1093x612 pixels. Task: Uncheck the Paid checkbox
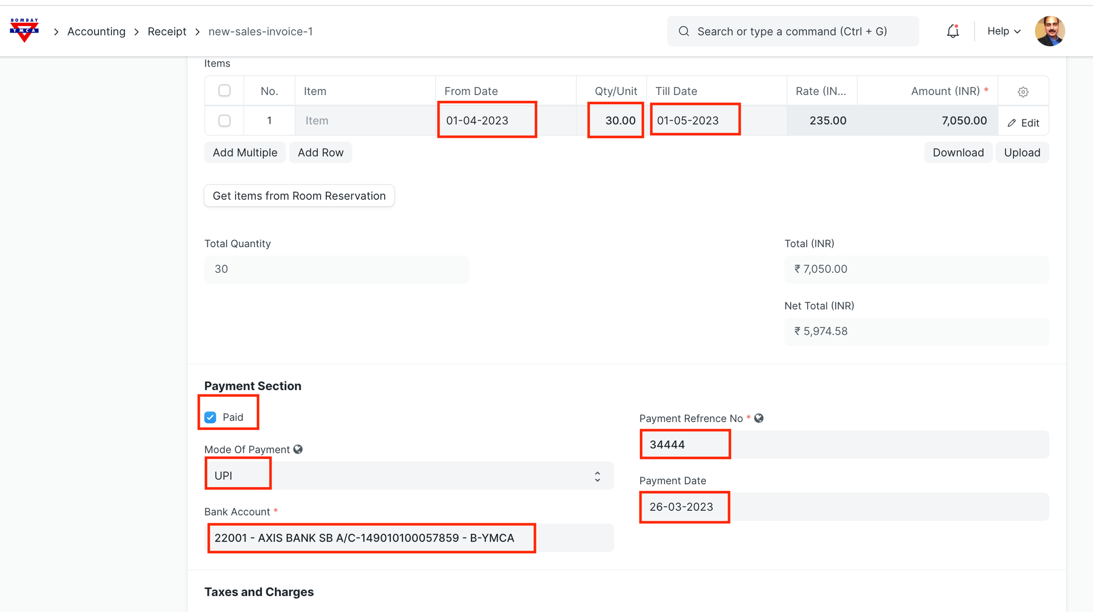click(x=211, y=417)
